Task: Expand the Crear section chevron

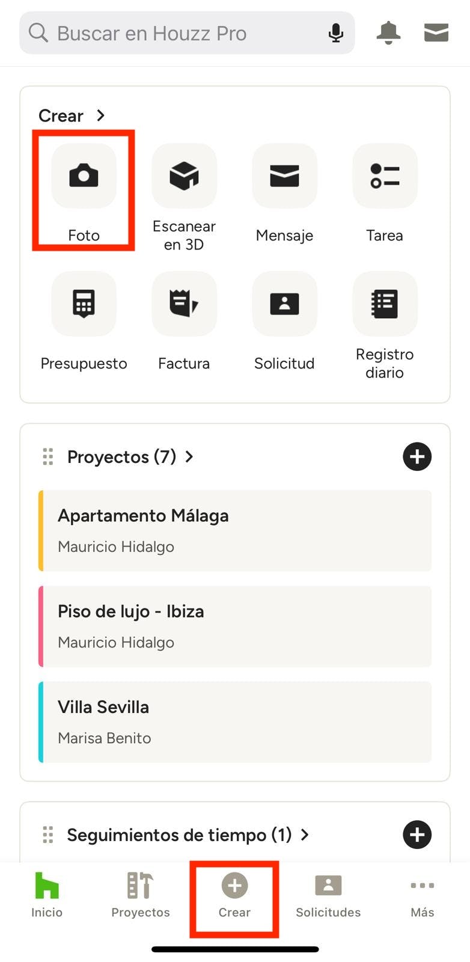Action: pos(101,115)
